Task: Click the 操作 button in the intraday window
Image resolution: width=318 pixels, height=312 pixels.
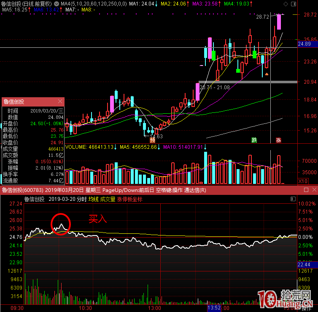Action: click(306, 309)
